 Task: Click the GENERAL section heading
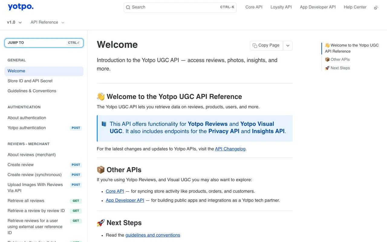tap(17, 60)
